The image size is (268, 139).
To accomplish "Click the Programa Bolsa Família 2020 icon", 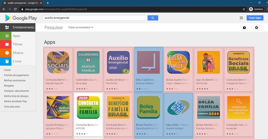I will click(209, 107).
